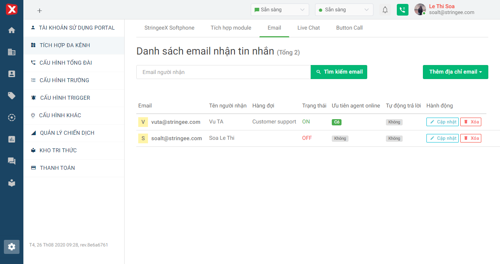Click the 'Tìm kiếm email' button
The height and width of the screenshot is (264, 500).
(x=339, y=72)
